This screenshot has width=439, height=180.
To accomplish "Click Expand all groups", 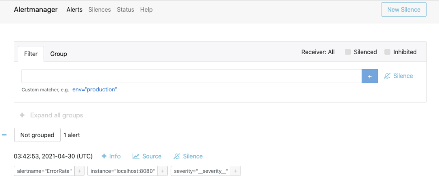I will 51,115.
